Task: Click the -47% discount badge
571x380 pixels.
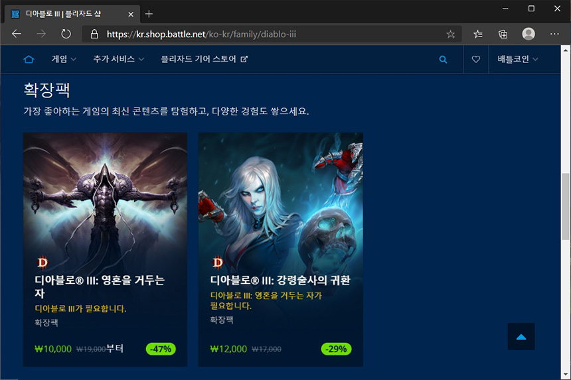Action: [161, 349]
